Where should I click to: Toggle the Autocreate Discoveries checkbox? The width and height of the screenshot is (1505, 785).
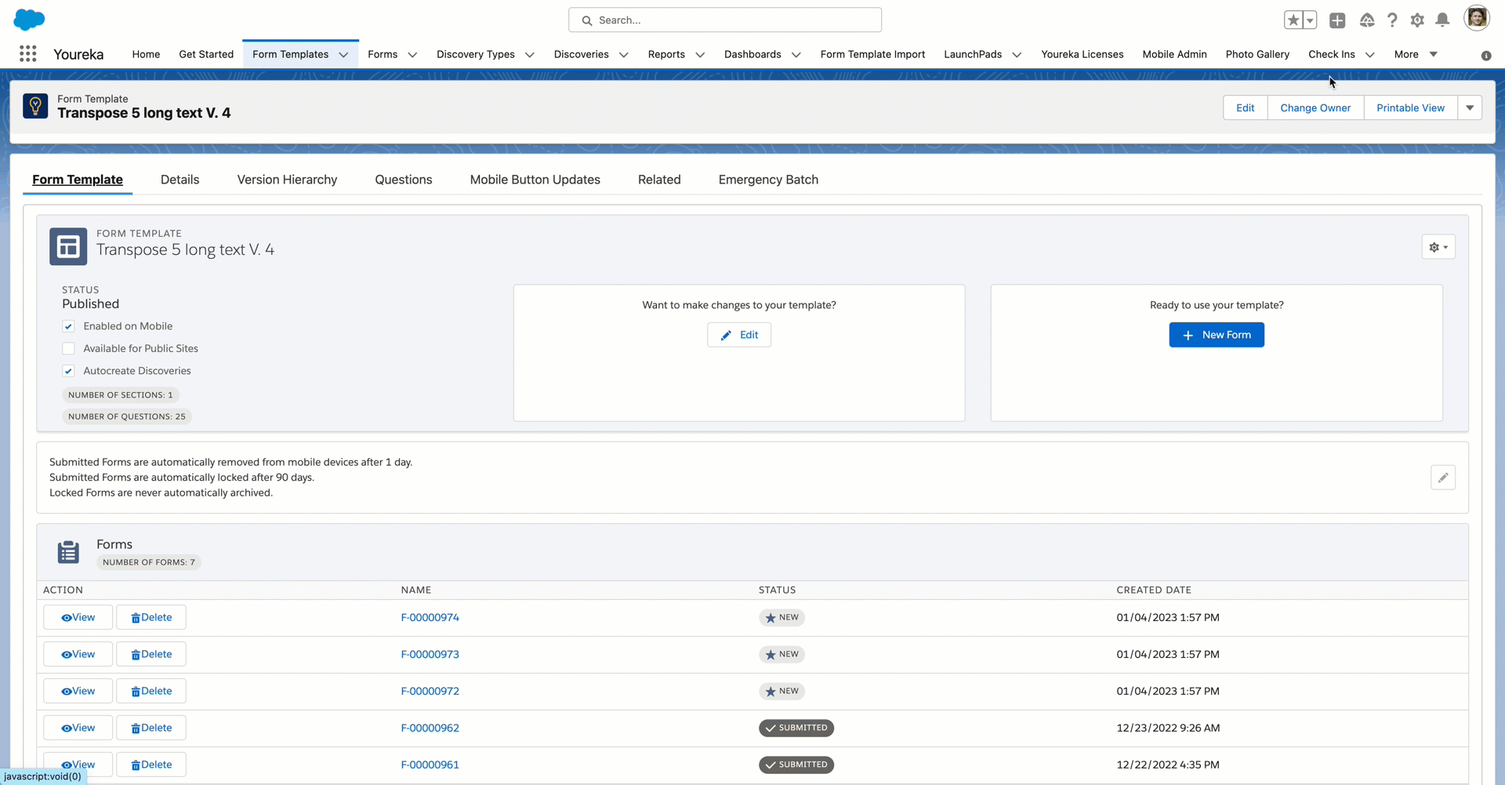point(68,371)
